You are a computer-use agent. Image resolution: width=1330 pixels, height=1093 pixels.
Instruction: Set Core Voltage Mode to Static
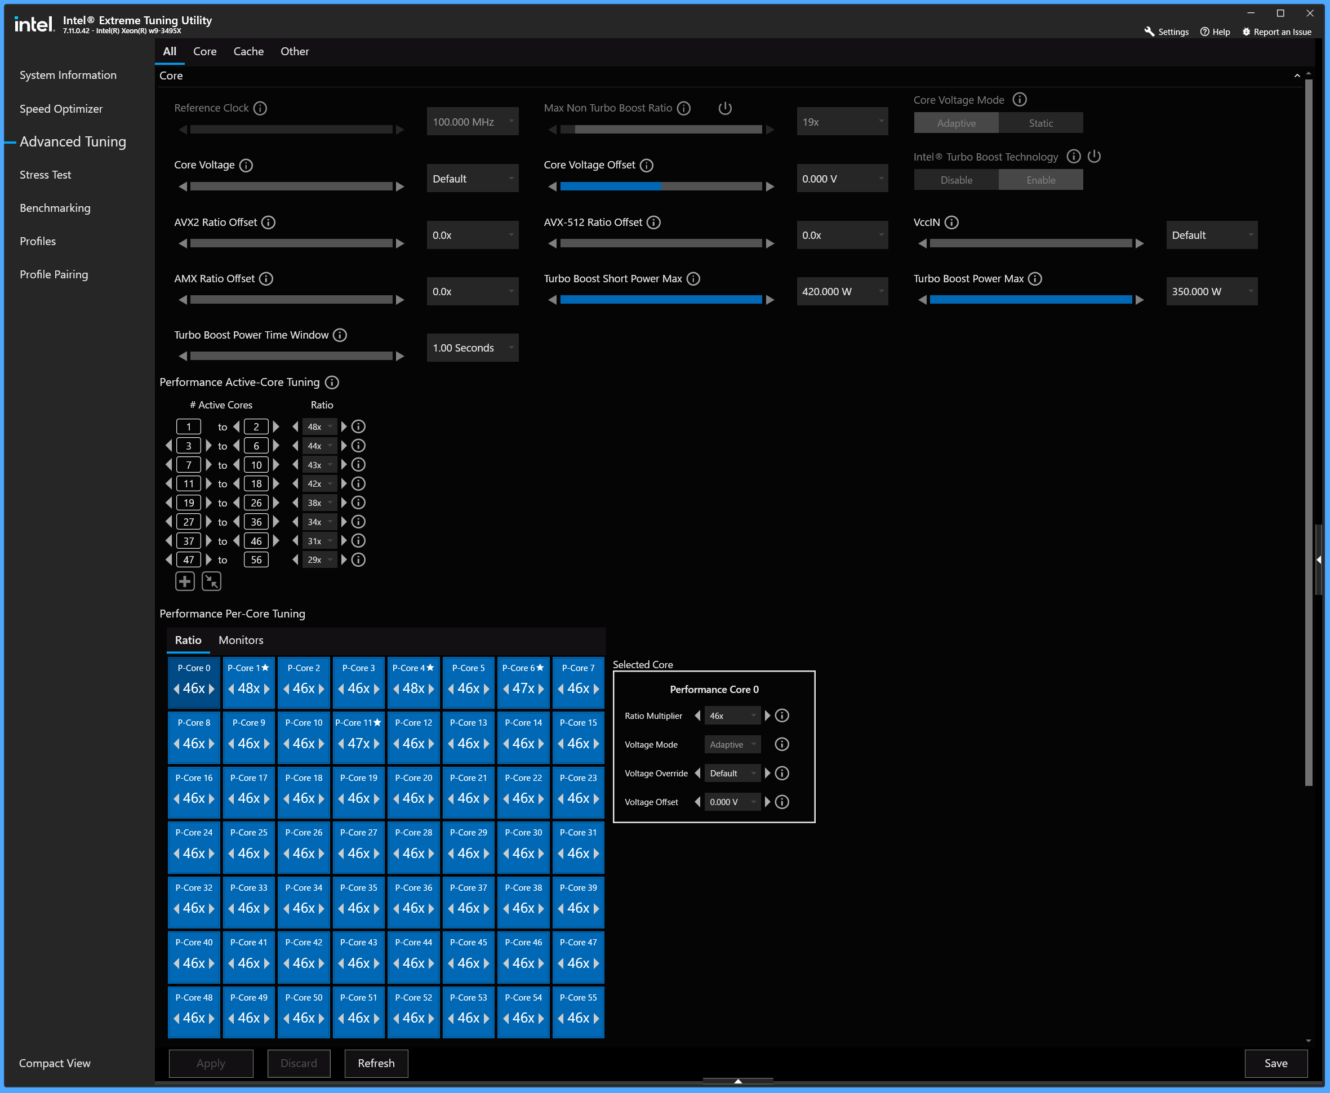[x=1040, y=123]
